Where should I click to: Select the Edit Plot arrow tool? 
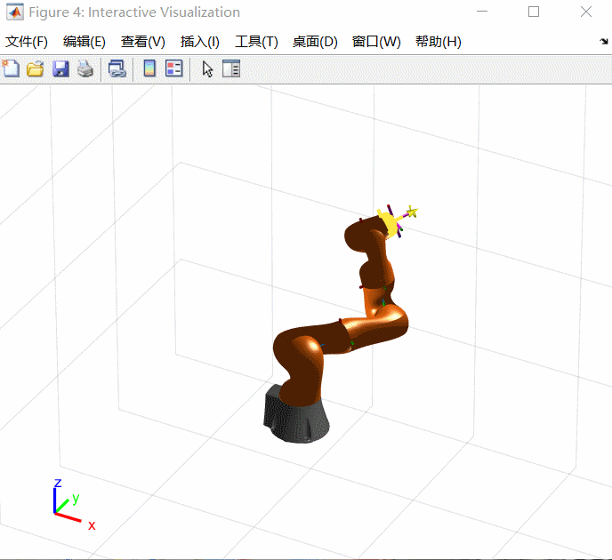[207, 69]
